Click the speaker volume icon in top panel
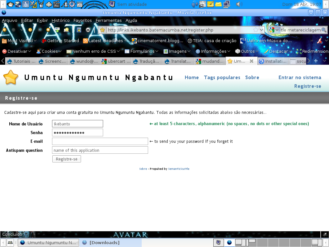The image size is (329, 247). (239, 4)
